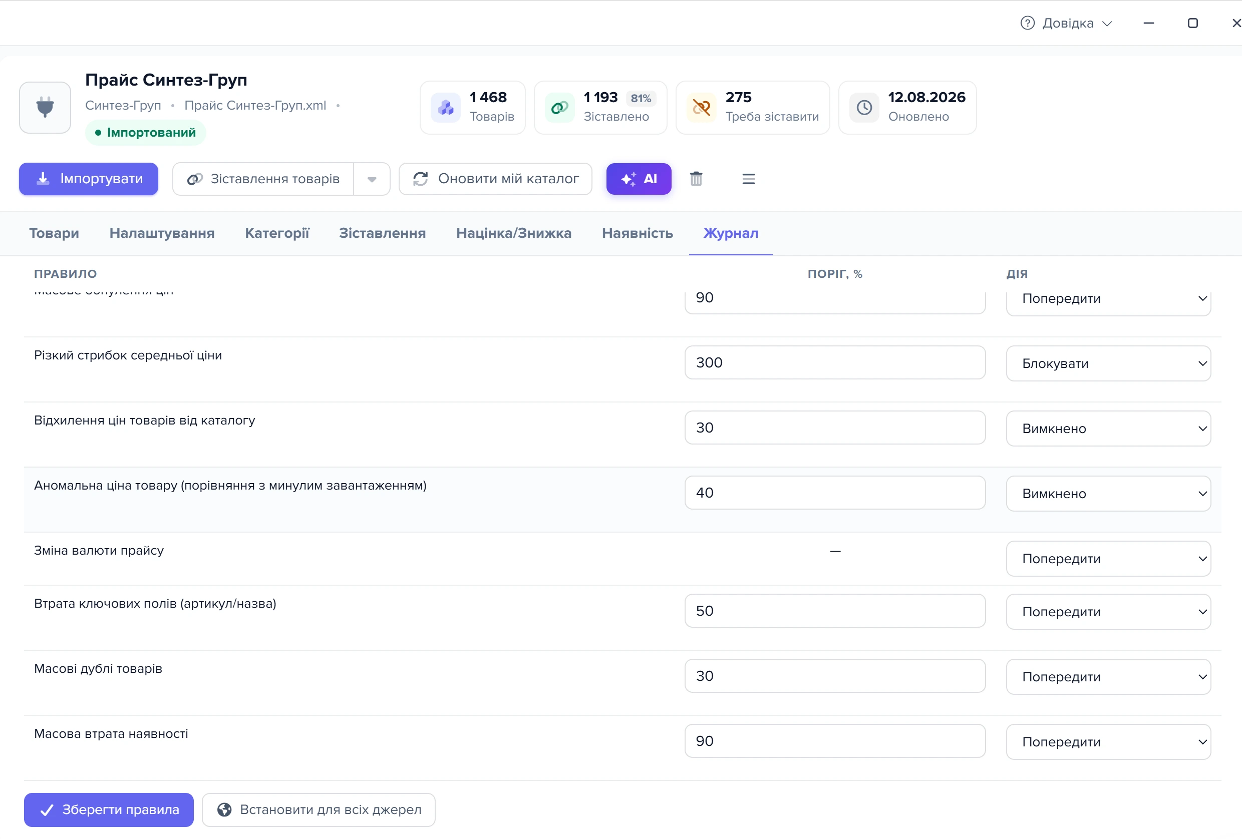This screenshot has width=1242, height=839.
Task: Open action dropdown for Масова втрата наявності
Action: (x=1108, y=742)
